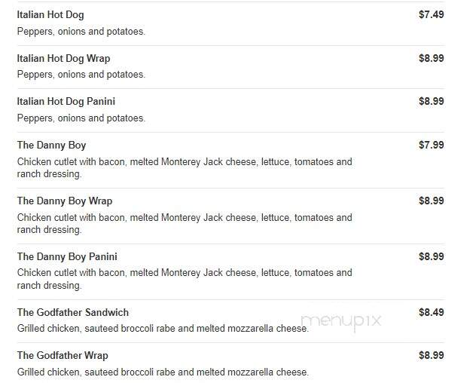Click The Danny Boy $7.99 price
This screenshot has width=476, height=383.
click(x=431, y=145)
